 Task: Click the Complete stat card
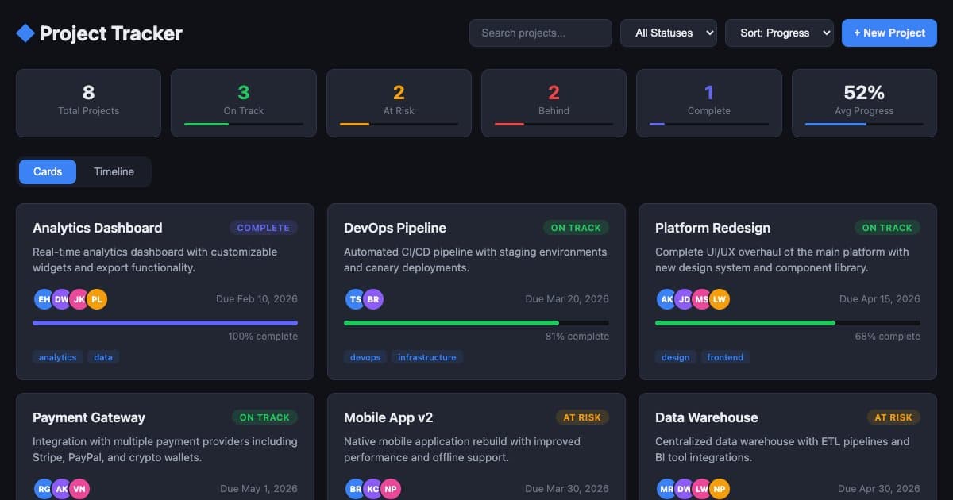point(709,103)
